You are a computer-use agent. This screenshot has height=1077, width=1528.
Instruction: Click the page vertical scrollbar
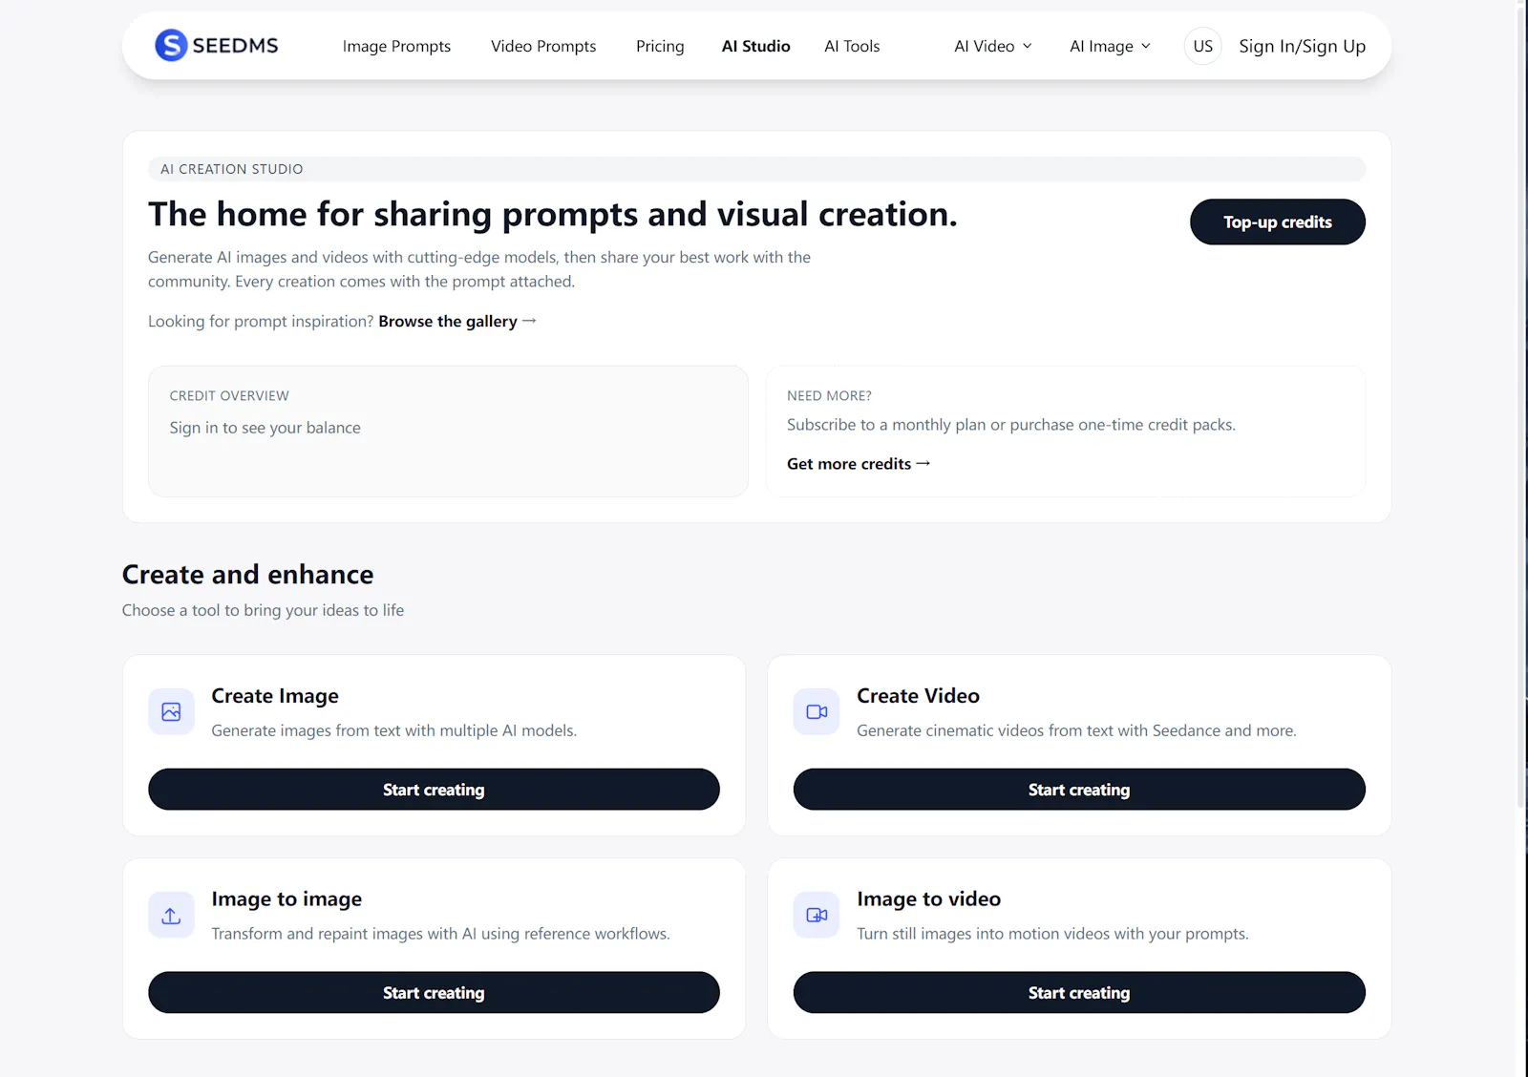1521,411
